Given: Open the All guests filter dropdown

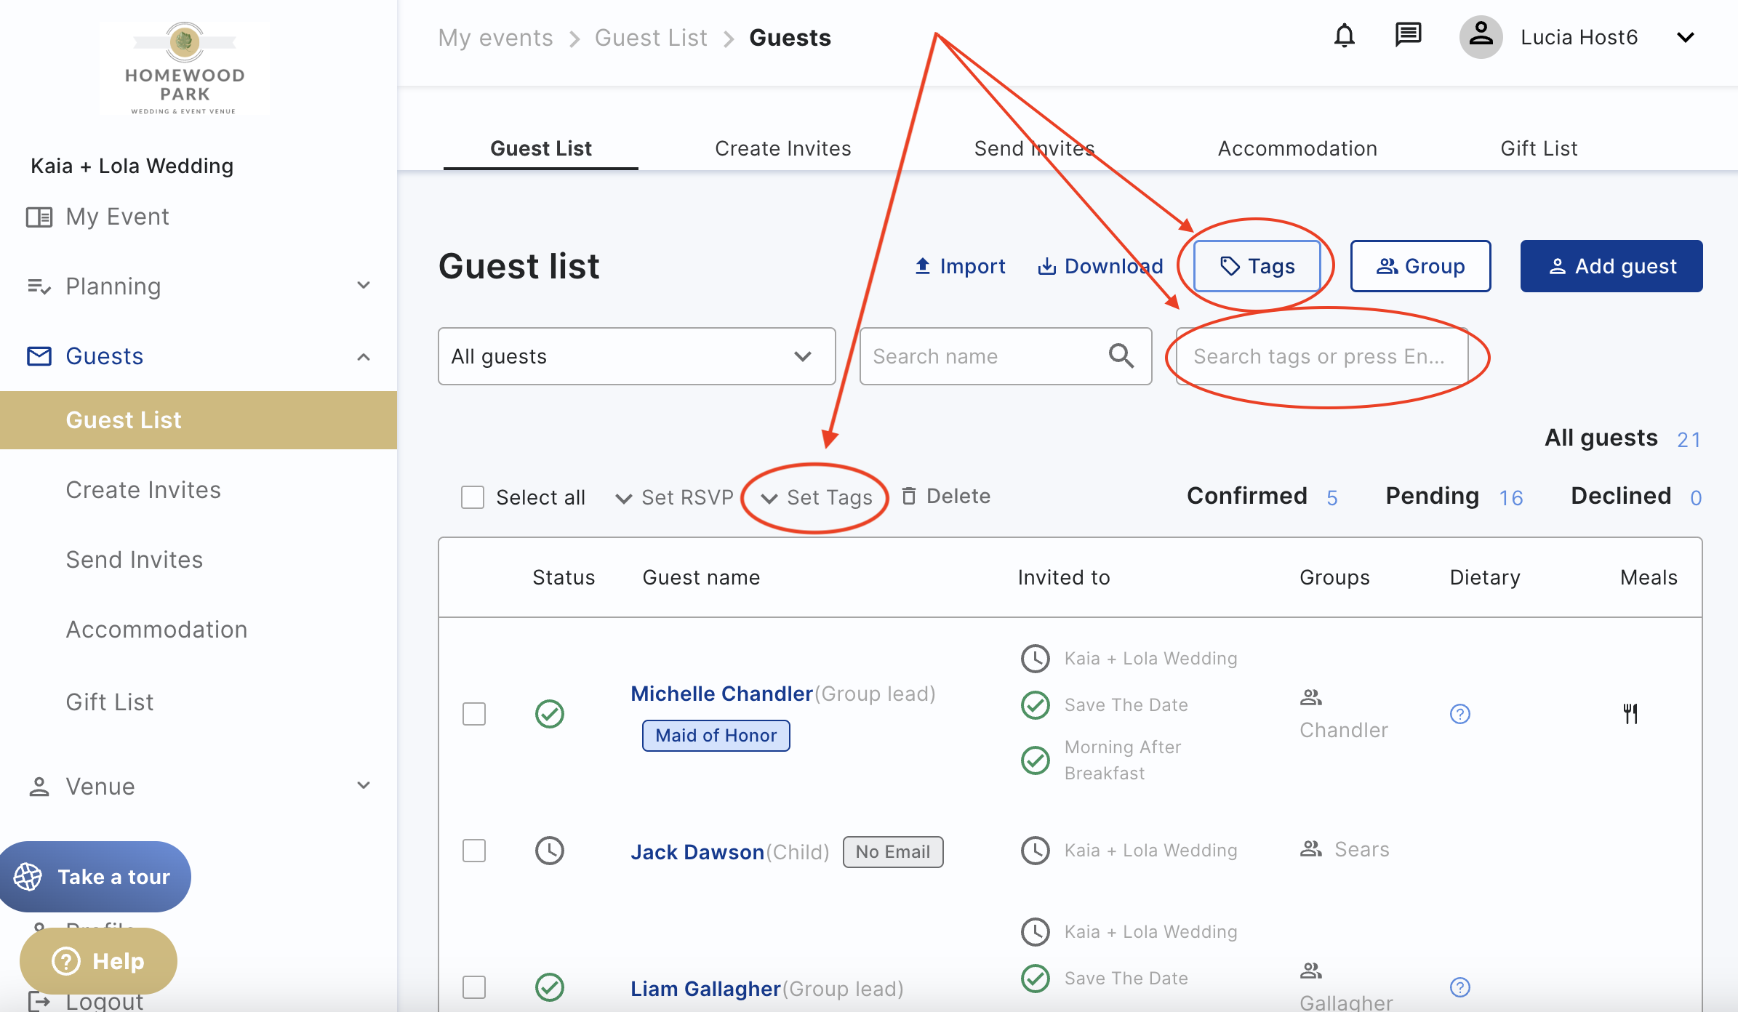Looking at the screenshot, I should [x=636, y=356].
